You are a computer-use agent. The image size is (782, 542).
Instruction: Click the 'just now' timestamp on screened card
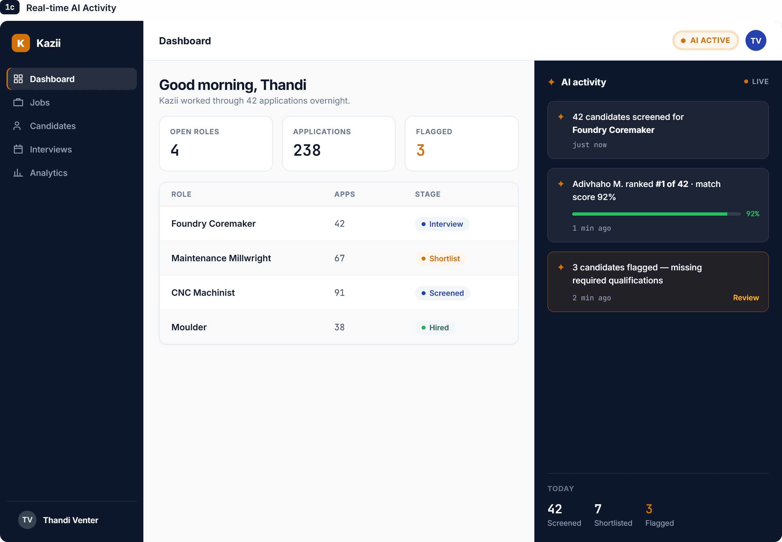[x=589, y=145]
